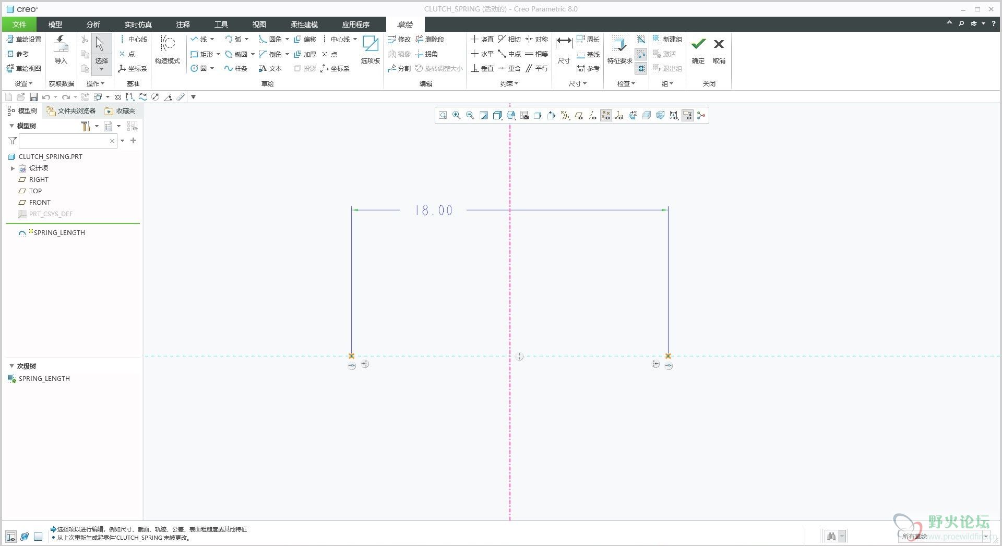Apply 平行 (Parallel) constraint
Screen dimensions: 1002x546
pos(536,68)
